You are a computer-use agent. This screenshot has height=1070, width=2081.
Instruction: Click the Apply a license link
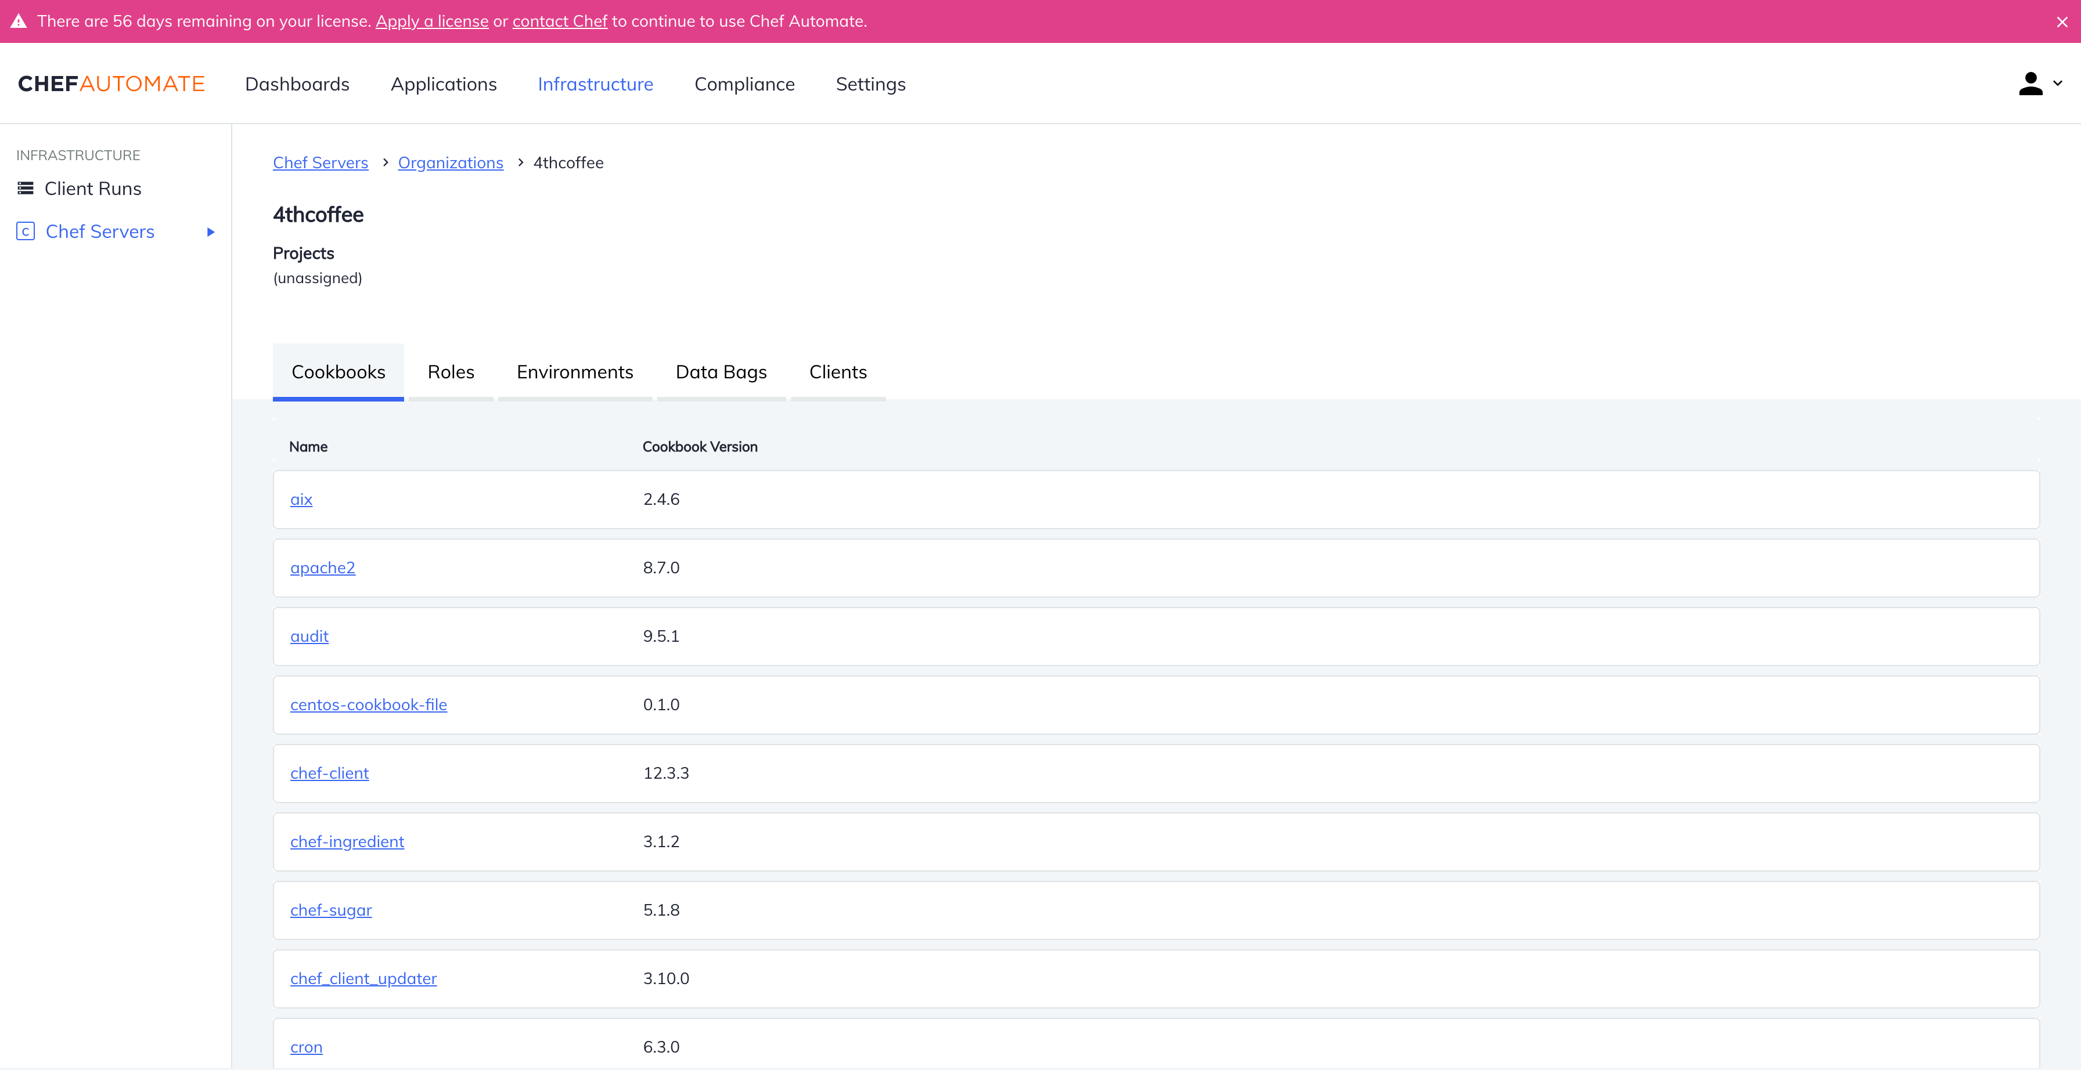[431, 21]
